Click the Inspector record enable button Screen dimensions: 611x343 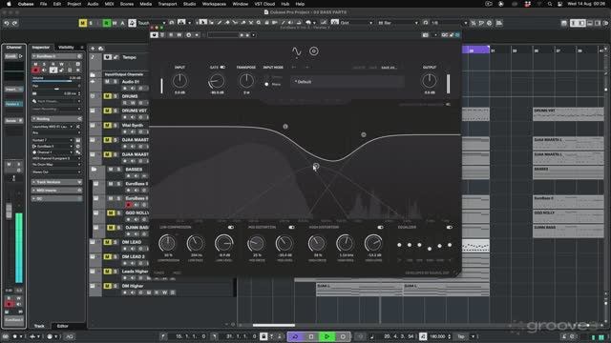(35, 70)
